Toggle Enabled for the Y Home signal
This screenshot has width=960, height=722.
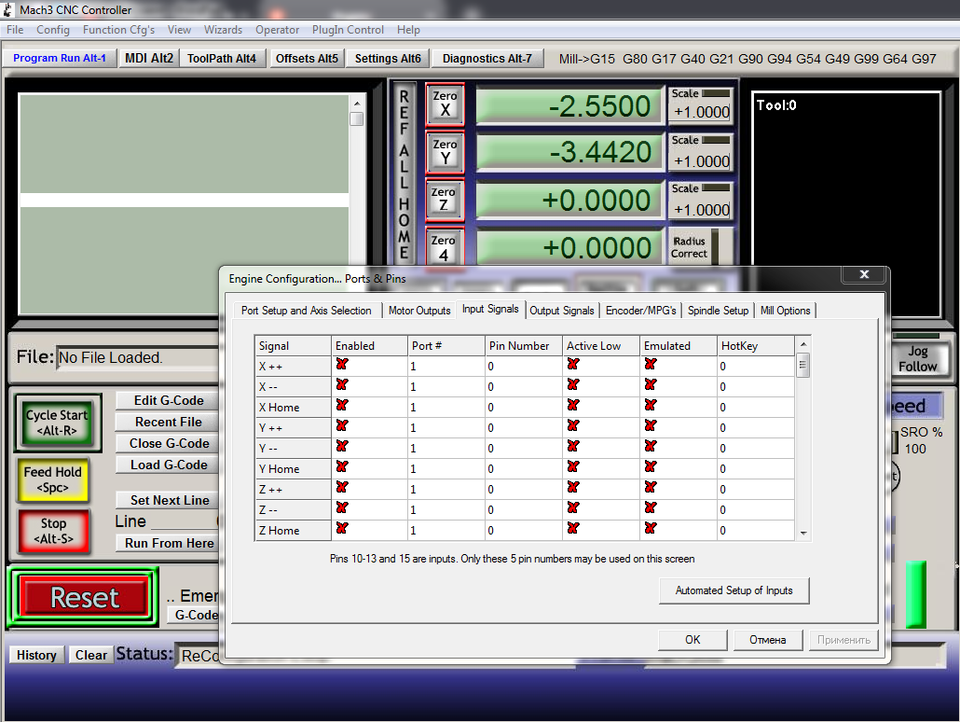pos(342,466)
